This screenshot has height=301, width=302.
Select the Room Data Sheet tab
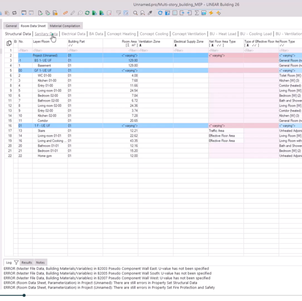[33, 26]
